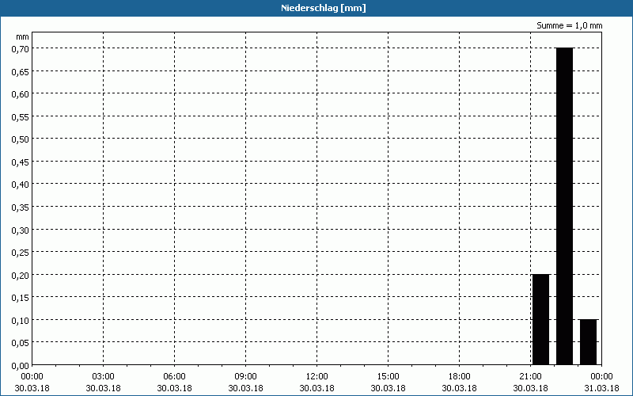Image resolution: width=633 pixels, height=396 pixels.
Task: Click the 0,50 y-axis label
Action: tap(20, 139)
